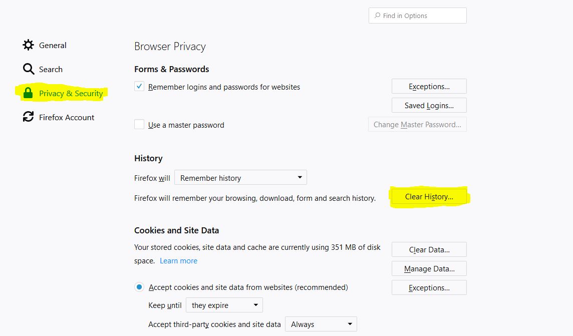Enable Use a master password checkbox
The height and width of the screenshot is (336, 573).
(x=139, y=125)
